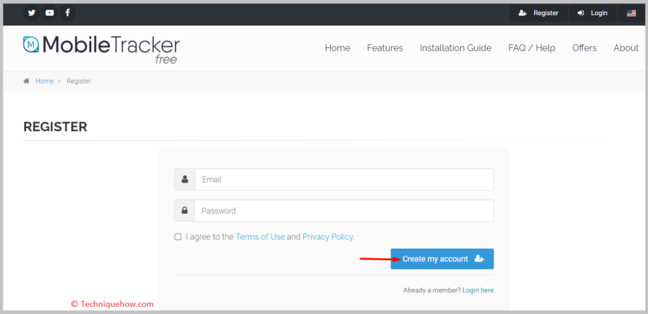Viewport: 648px width, 314px height.
Task: Open the Installation Guide menu item
Action: (456, 48)
